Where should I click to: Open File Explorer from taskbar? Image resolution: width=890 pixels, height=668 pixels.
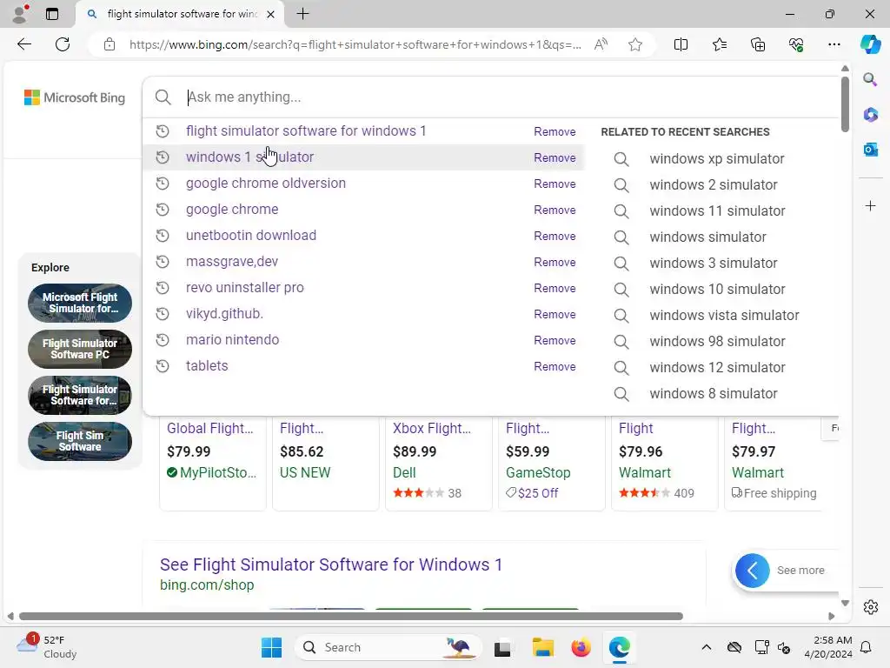click(x=542, y=647)
